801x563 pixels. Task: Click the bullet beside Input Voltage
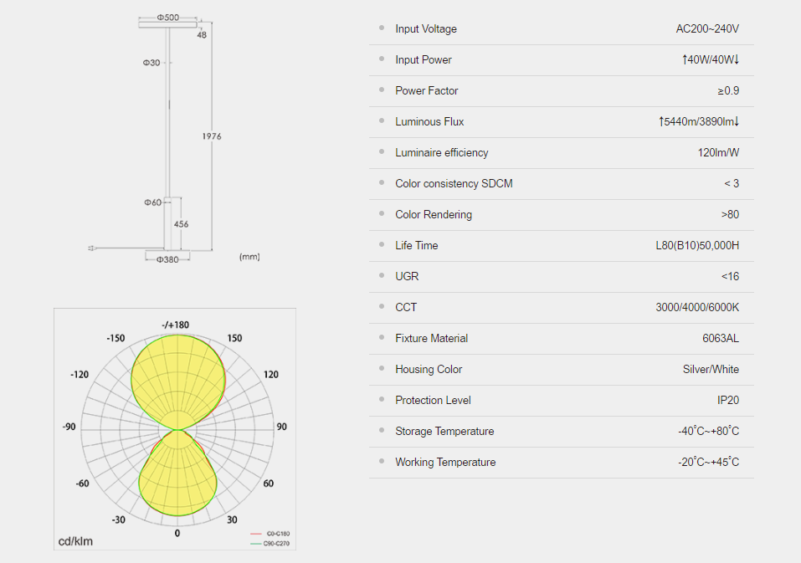pyautogui.click(x=382, y=28)
